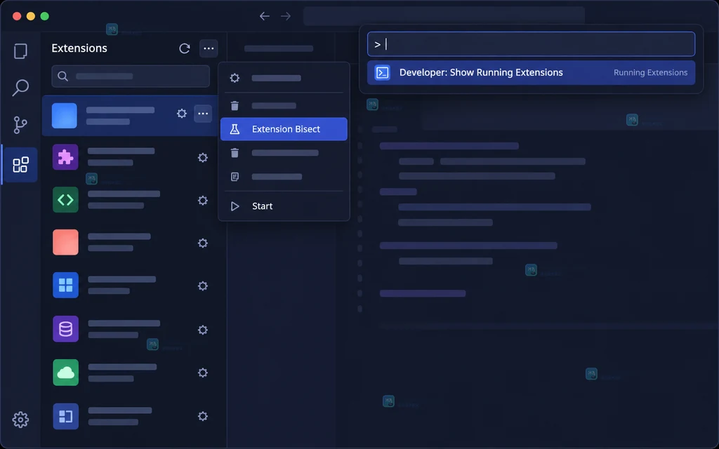The width and height of the screenshot is (719, 449).
Task: Open Extensions panel header more actions menu
Action: click(209, 48)
